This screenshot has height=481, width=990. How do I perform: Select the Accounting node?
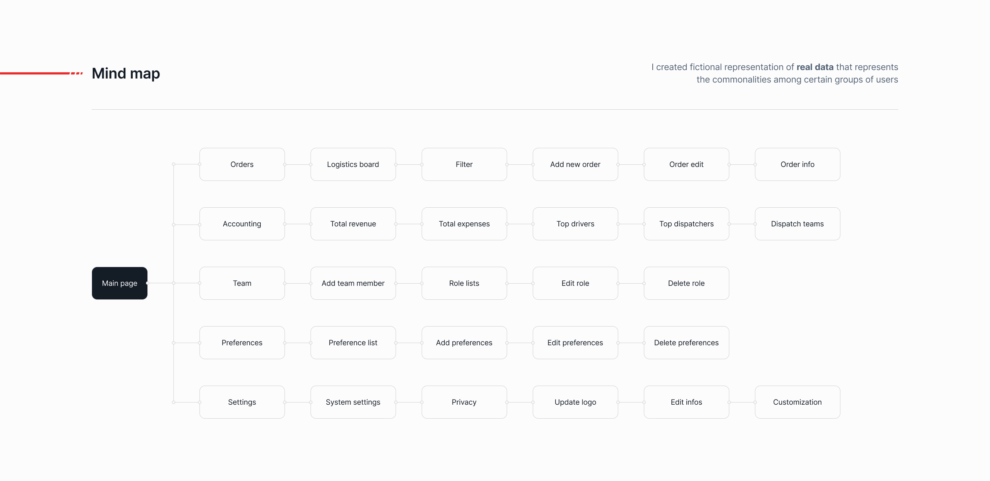242,224
